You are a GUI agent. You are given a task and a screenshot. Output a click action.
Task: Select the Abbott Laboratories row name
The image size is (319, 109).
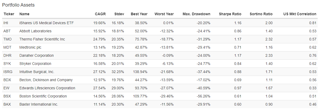point(35,31)
